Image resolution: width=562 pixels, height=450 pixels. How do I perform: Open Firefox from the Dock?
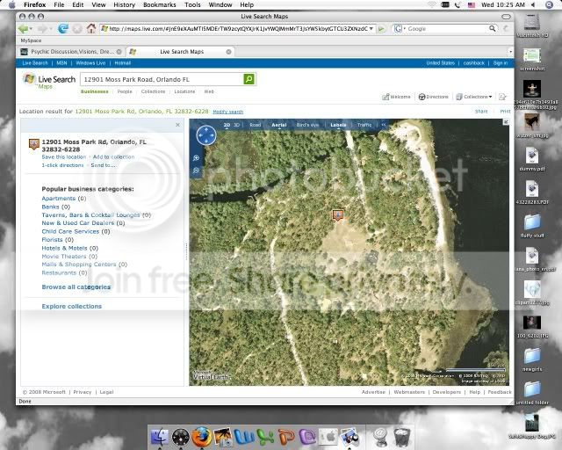point(203,435)
